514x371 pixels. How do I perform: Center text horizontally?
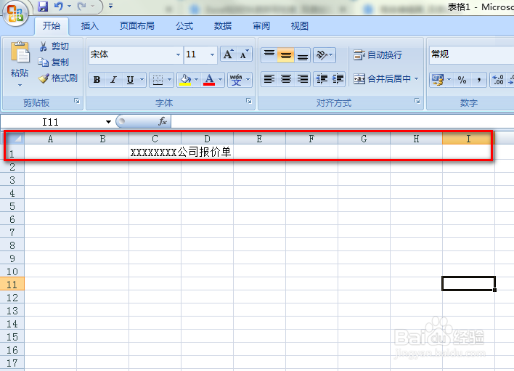286,79
